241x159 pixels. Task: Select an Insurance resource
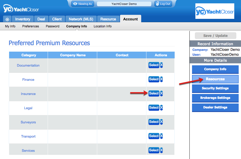[154, 93]
